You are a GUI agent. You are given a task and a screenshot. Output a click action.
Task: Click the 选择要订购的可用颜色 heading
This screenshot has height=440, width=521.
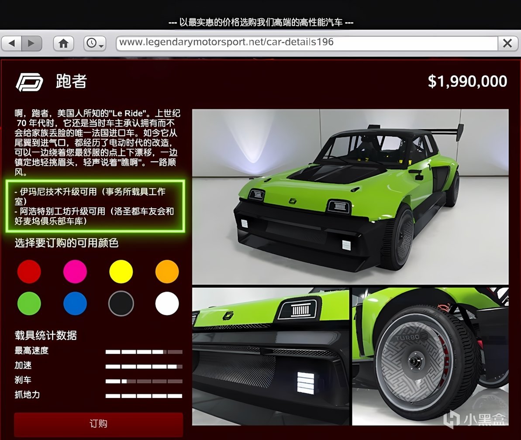[66, 243]
